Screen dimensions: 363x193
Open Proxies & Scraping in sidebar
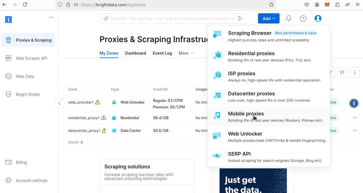[x=28, y=40]
